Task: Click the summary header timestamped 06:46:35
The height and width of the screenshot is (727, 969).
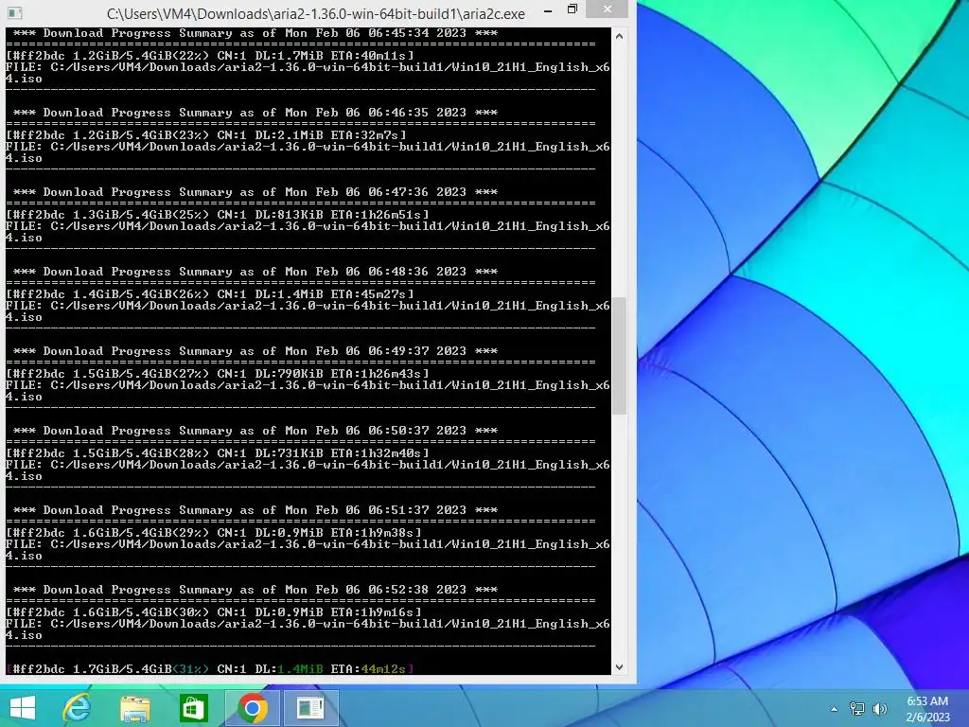Action: [255, 113]
